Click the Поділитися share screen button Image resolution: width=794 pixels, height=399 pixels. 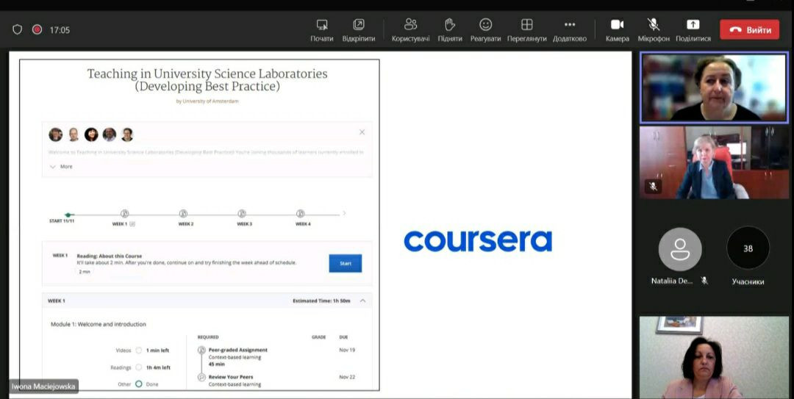click(x=693, y=30)
